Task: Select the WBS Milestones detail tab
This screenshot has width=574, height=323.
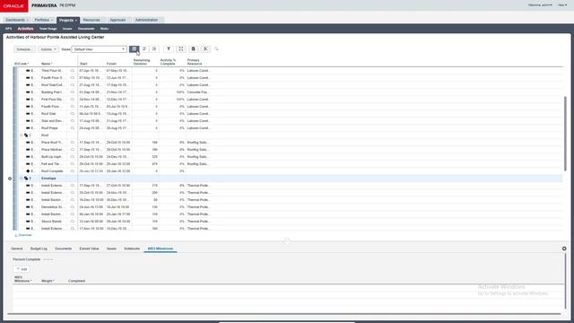Action: 161,249
